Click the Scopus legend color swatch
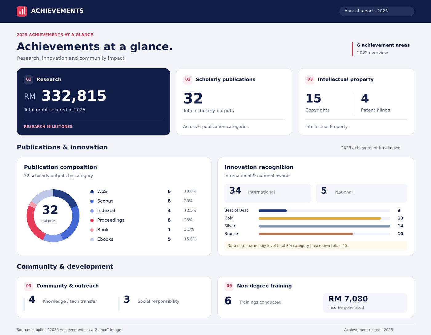This screenshot has width=431, height=335. (92, 201)
